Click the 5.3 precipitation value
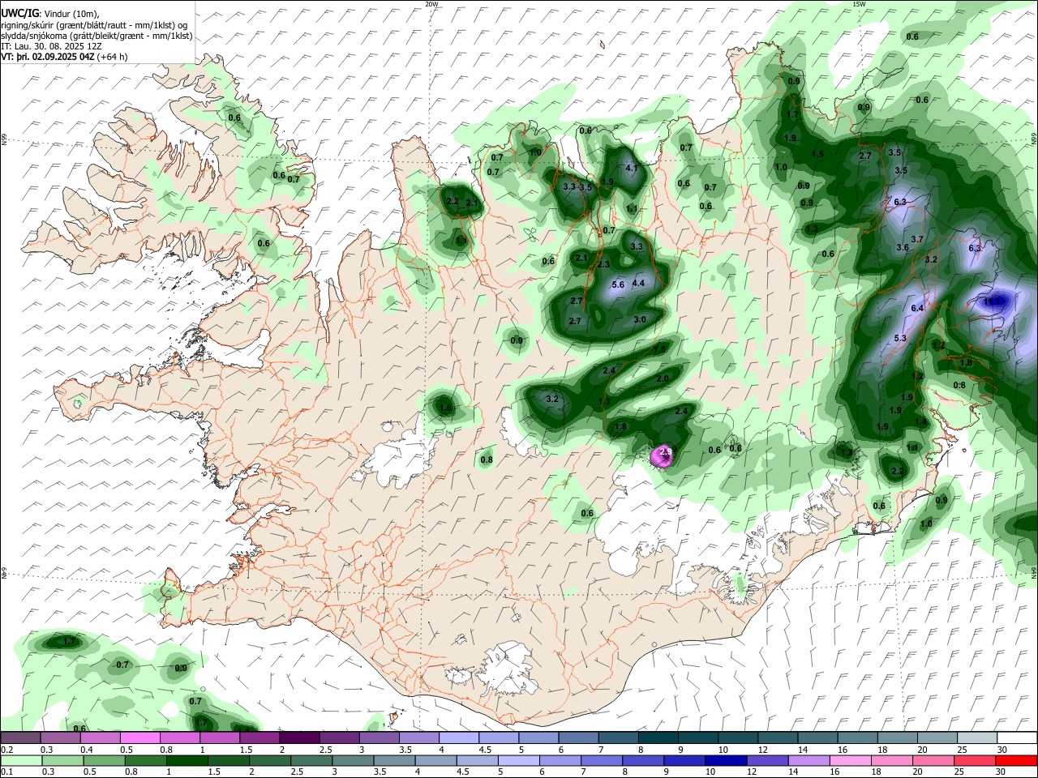Screen dimensions: 1038x778 pos(899,339)
